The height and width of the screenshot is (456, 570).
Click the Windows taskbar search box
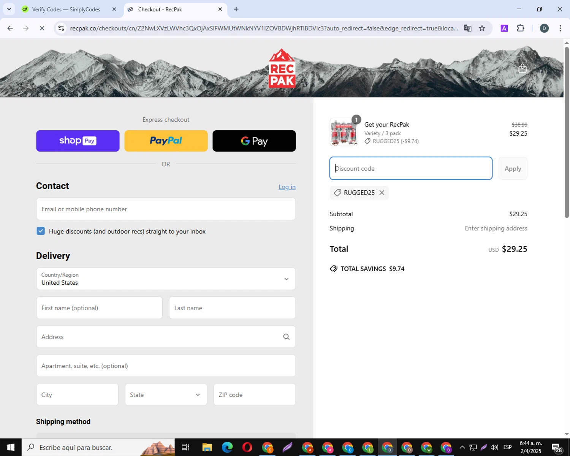pos(98,447)
